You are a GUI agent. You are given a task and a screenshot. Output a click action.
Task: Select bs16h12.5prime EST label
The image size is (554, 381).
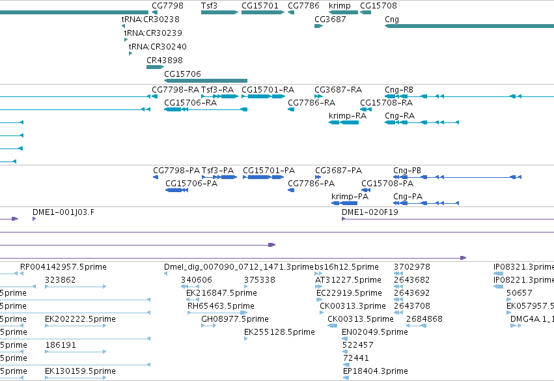click(x=346, y=267)
